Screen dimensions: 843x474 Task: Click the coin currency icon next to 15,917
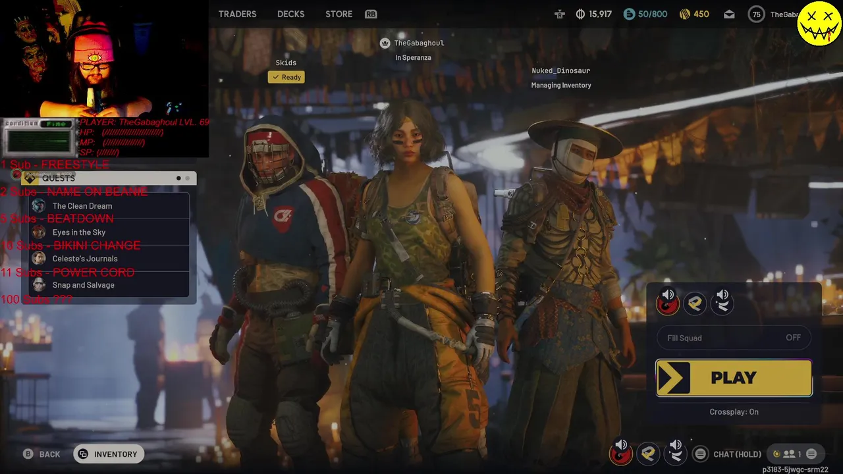[580, 14]
